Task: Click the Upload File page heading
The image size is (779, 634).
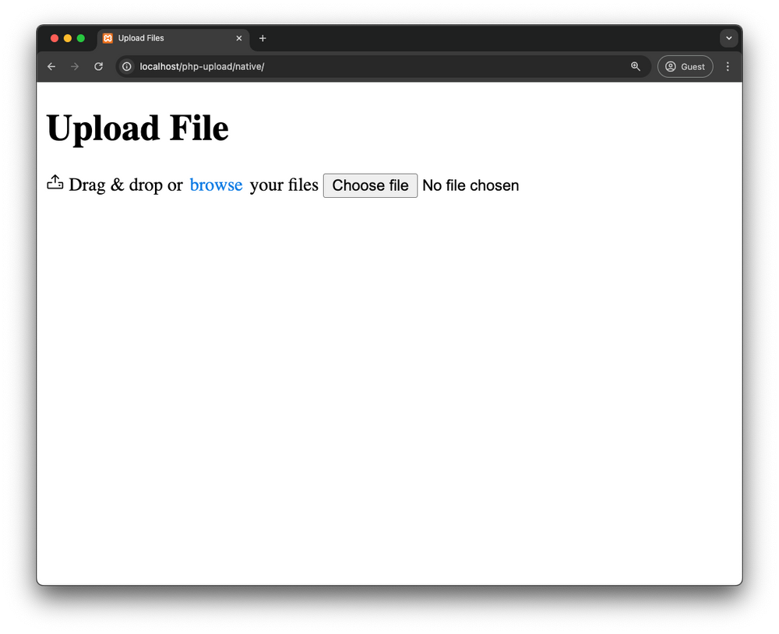Action: click(137, 128)
